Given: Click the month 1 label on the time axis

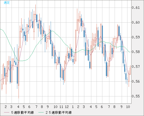Looking at the screenshot, I should coord(73,107).
